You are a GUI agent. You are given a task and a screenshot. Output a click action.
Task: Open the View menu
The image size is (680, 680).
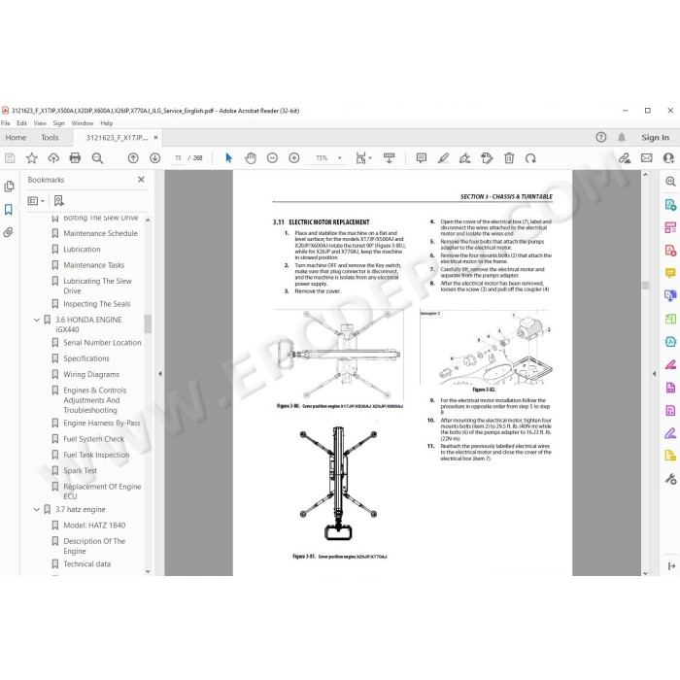point(40,123)
